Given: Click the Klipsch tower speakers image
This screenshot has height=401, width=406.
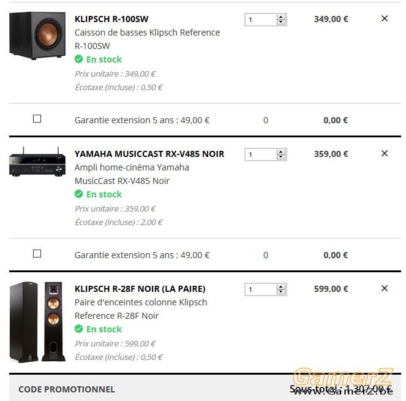Looking at the screenshot, I should [x=37, y=321].
